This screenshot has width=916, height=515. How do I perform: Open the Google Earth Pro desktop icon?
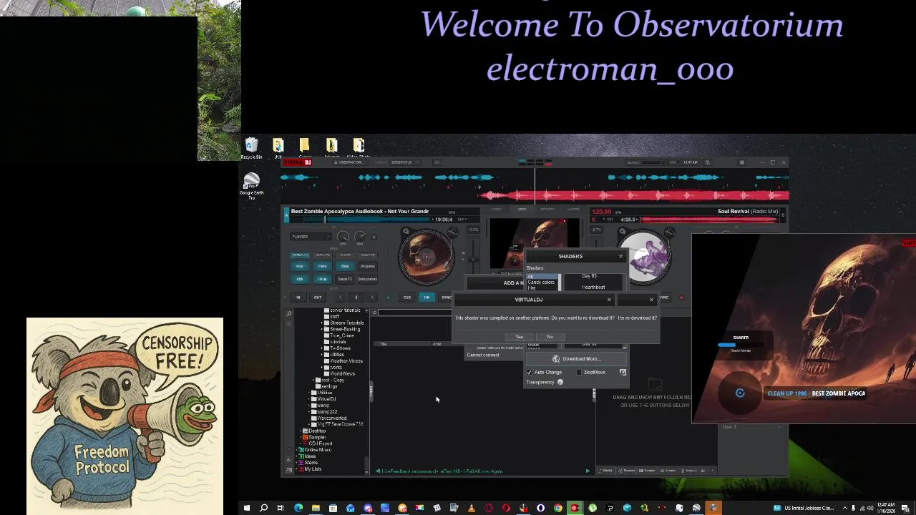[x=251, y=186]
